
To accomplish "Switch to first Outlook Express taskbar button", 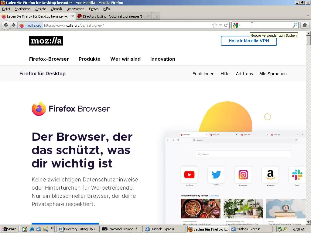I will pos(165,229).
